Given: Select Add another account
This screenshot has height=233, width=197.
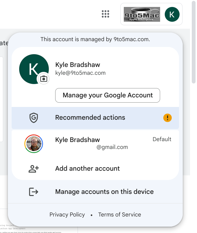Looking at the screenshot, I should coord(87,169).
